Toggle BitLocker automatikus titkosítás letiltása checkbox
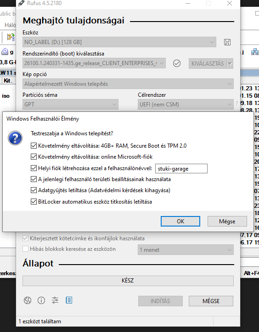This screenshot has width=259, height=332. [x=34, y=202]
